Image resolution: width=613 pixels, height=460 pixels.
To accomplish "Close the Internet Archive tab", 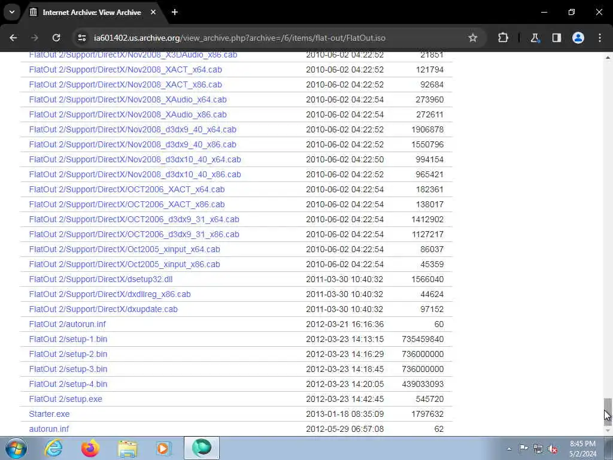I will tap(153, 12).
